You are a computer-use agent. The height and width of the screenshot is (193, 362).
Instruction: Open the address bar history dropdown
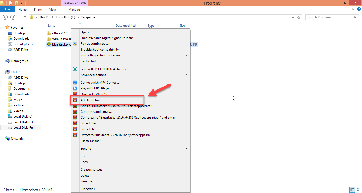pyautogui.click(x=293, y=17)
